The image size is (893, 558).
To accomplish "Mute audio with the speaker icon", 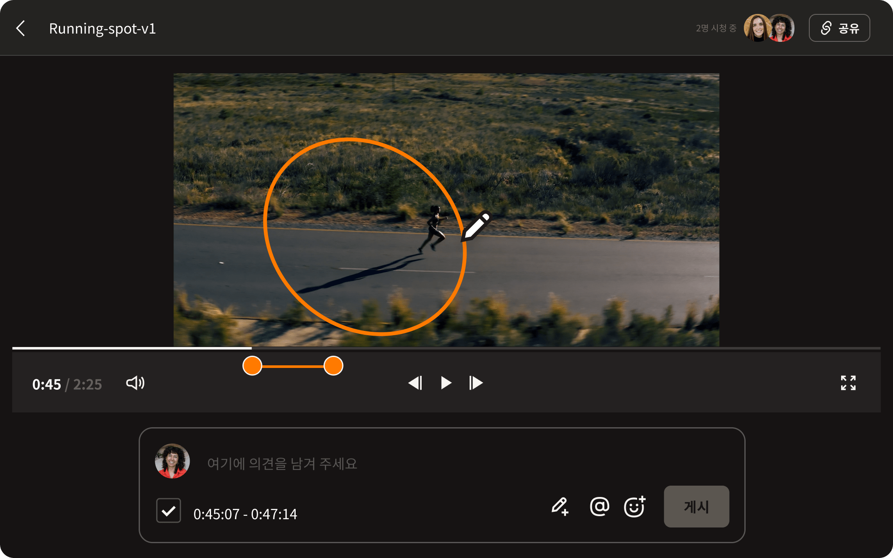I will click(x=135, y=383).
